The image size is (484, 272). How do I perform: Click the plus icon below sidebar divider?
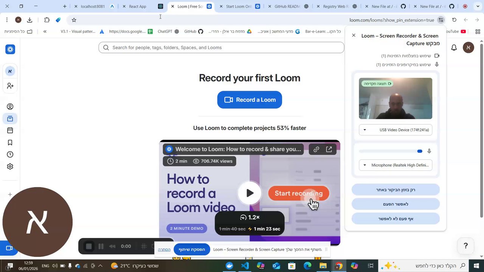10,195
